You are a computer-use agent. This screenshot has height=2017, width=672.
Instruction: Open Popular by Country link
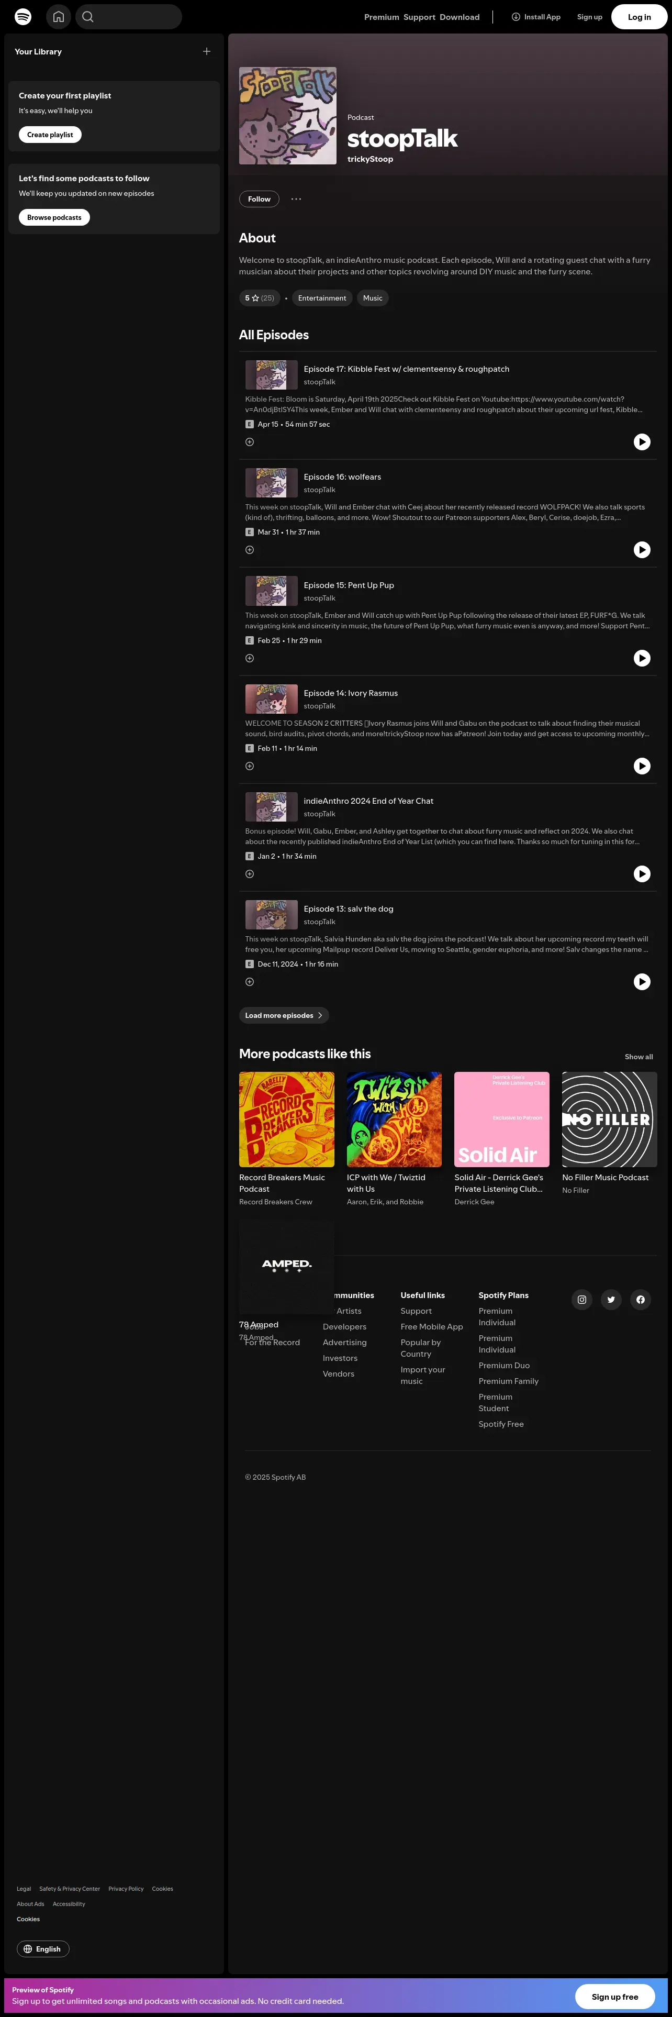[x=421, y=1349]
